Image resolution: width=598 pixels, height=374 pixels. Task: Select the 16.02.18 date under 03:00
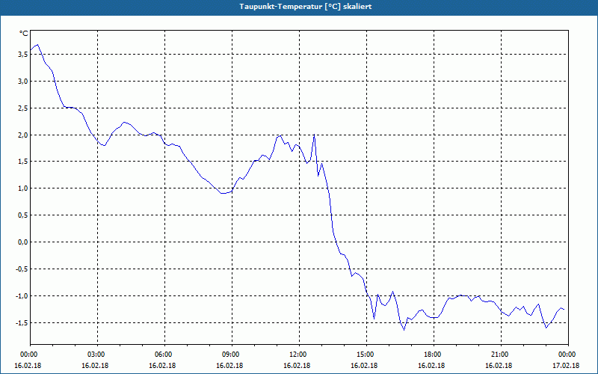(x=96, y=366)
